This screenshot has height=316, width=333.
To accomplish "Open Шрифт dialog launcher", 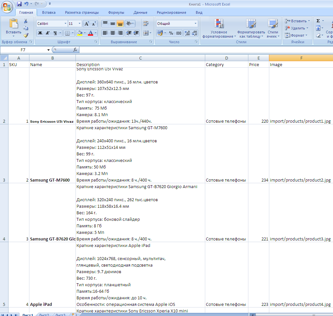I will 96,42.
